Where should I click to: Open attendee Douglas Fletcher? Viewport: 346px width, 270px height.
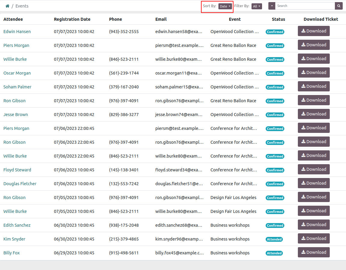20,184
